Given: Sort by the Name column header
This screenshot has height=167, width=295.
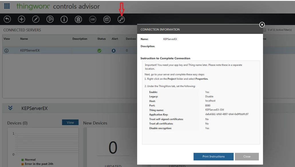Looking at the screenshot, I should point(24,39).
